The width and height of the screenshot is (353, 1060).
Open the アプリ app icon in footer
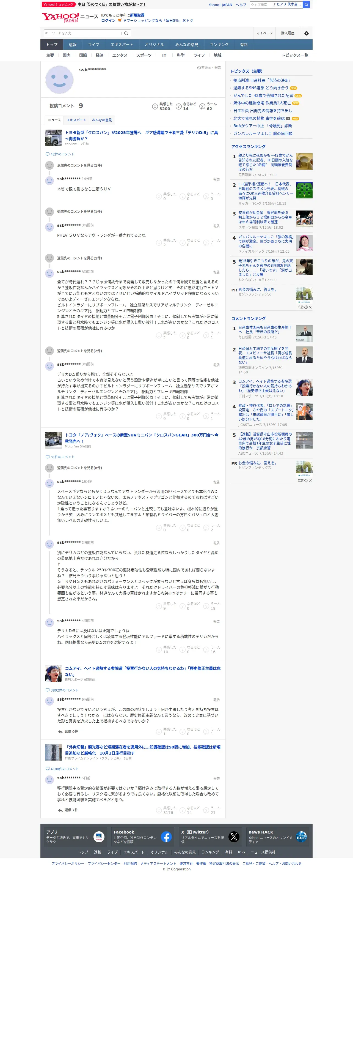tap(99, 837)
